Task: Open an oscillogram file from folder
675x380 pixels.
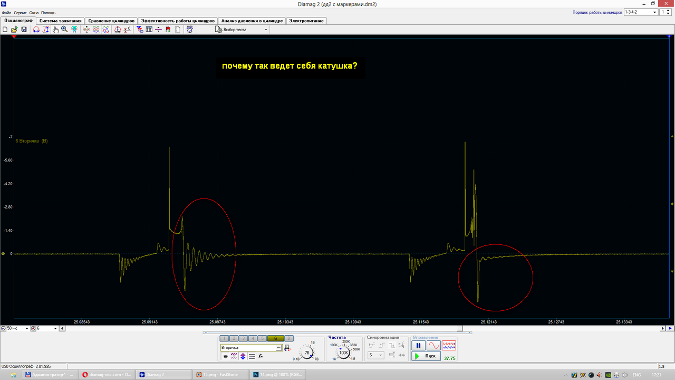Action: coord(14,30)
